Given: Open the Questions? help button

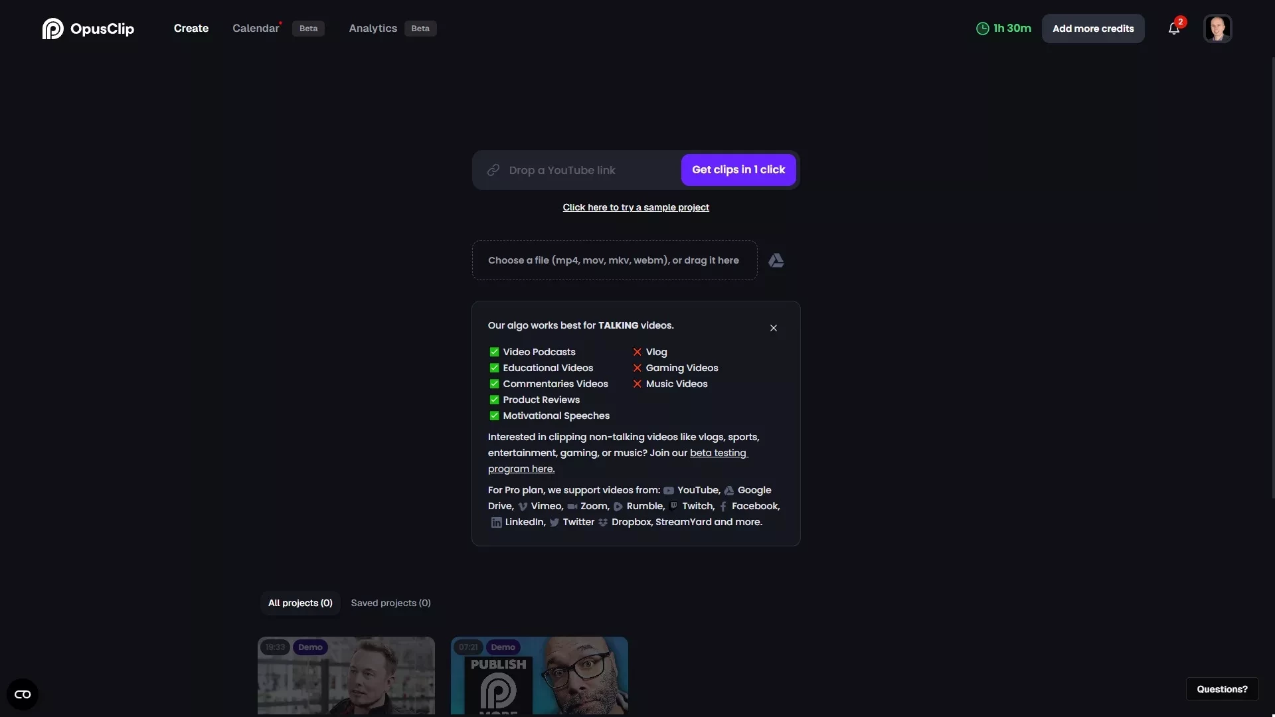Looking at the screenshot, I should [1222, 689].
